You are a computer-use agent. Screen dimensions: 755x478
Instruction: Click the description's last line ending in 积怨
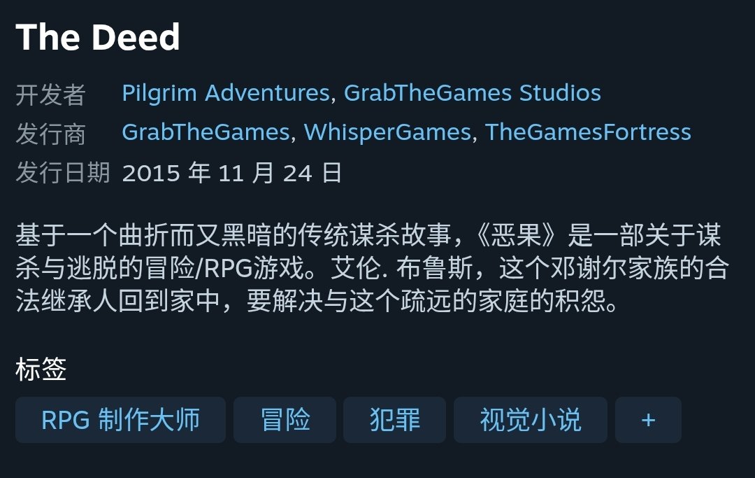[317, 301]
